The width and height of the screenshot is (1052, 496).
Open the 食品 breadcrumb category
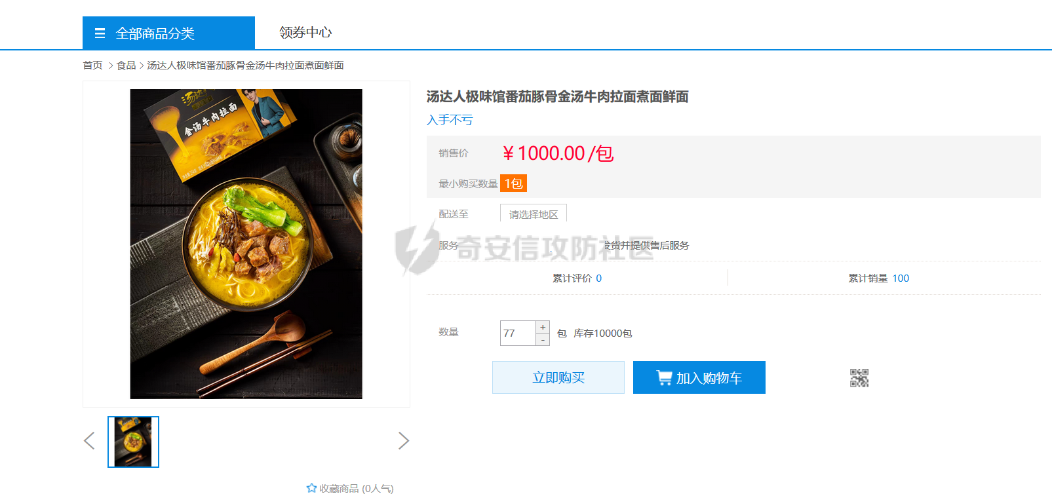(126, 66)
